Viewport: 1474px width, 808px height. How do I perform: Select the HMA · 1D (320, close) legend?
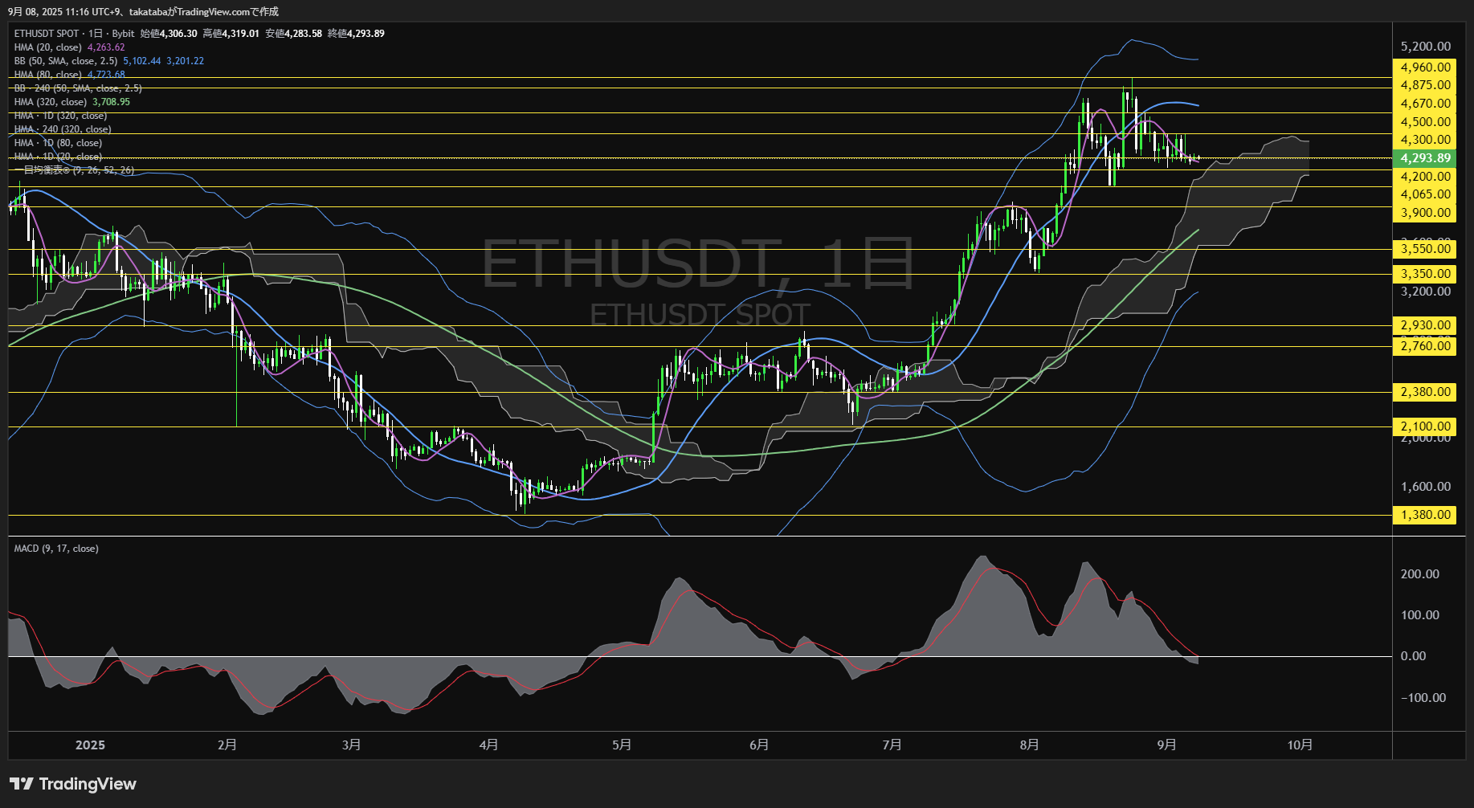pyautogui.click(x=60, y=116)
